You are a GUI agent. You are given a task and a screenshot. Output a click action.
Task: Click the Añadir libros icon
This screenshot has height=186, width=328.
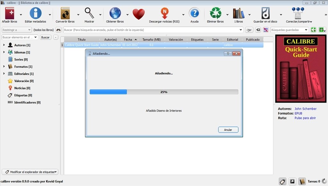click(x=10, y=13)
